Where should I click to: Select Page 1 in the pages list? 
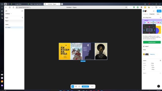pos(14,21)
